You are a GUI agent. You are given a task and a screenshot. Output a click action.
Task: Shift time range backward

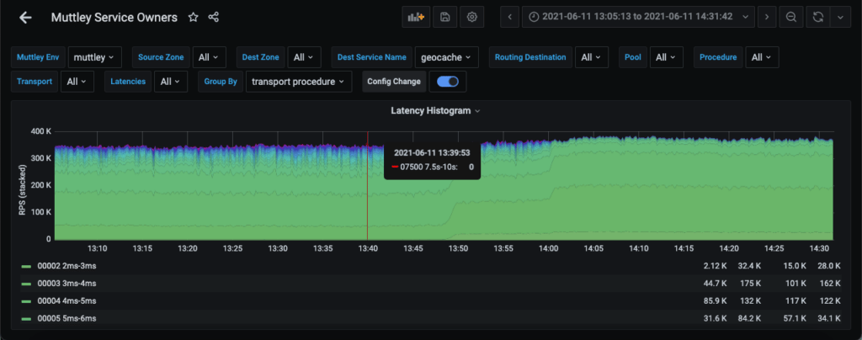coord(511,17)
